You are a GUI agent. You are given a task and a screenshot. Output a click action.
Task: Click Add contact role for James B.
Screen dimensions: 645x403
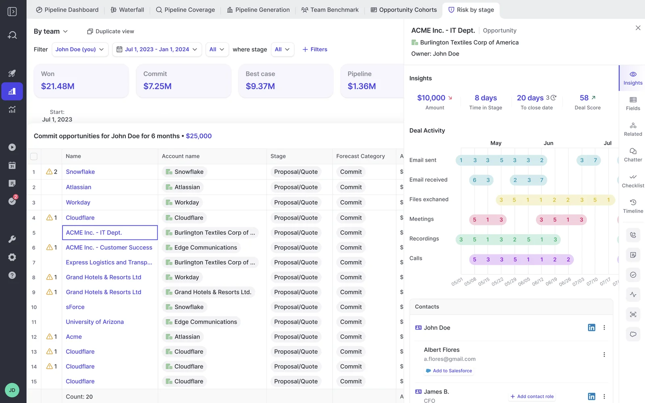coord(532,397)
